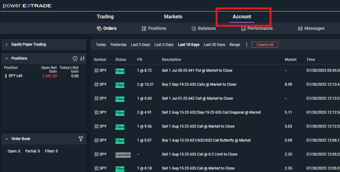Viewport: 340px width, 172px height.
Task: Collapse the Positions panel
Action: coord(6,58)
